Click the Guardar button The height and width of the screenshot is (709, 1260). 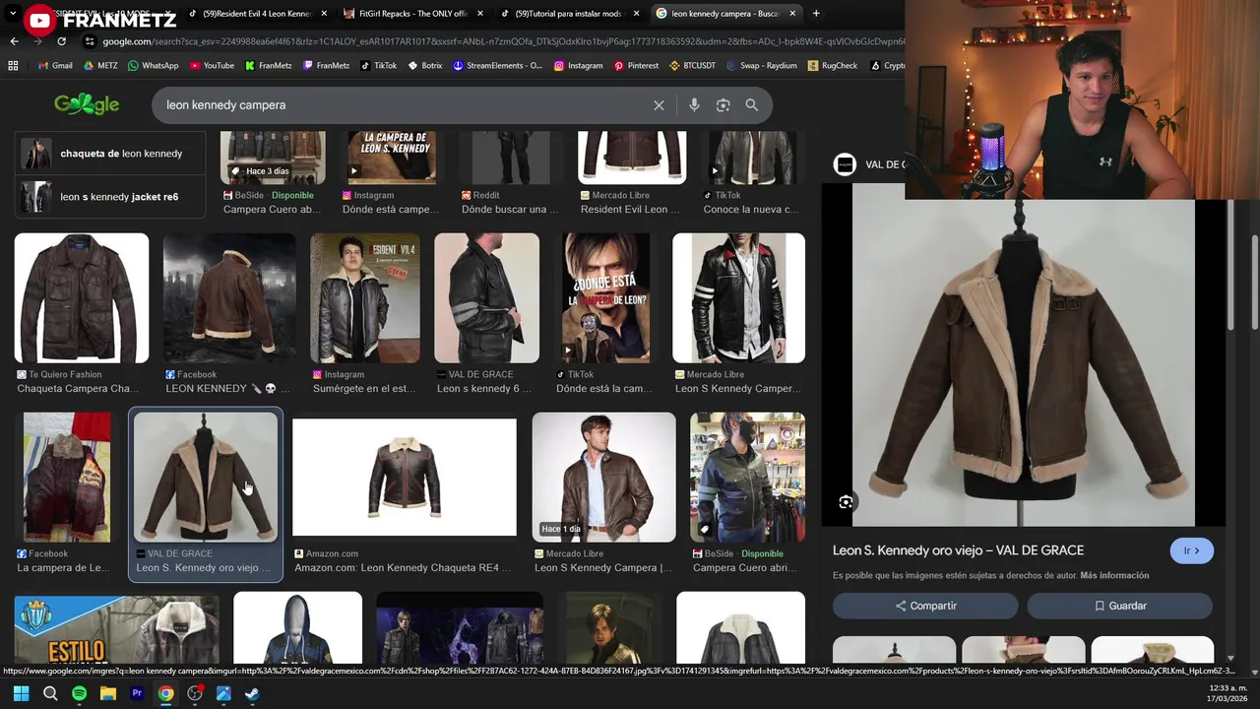tap(1119, 606)
